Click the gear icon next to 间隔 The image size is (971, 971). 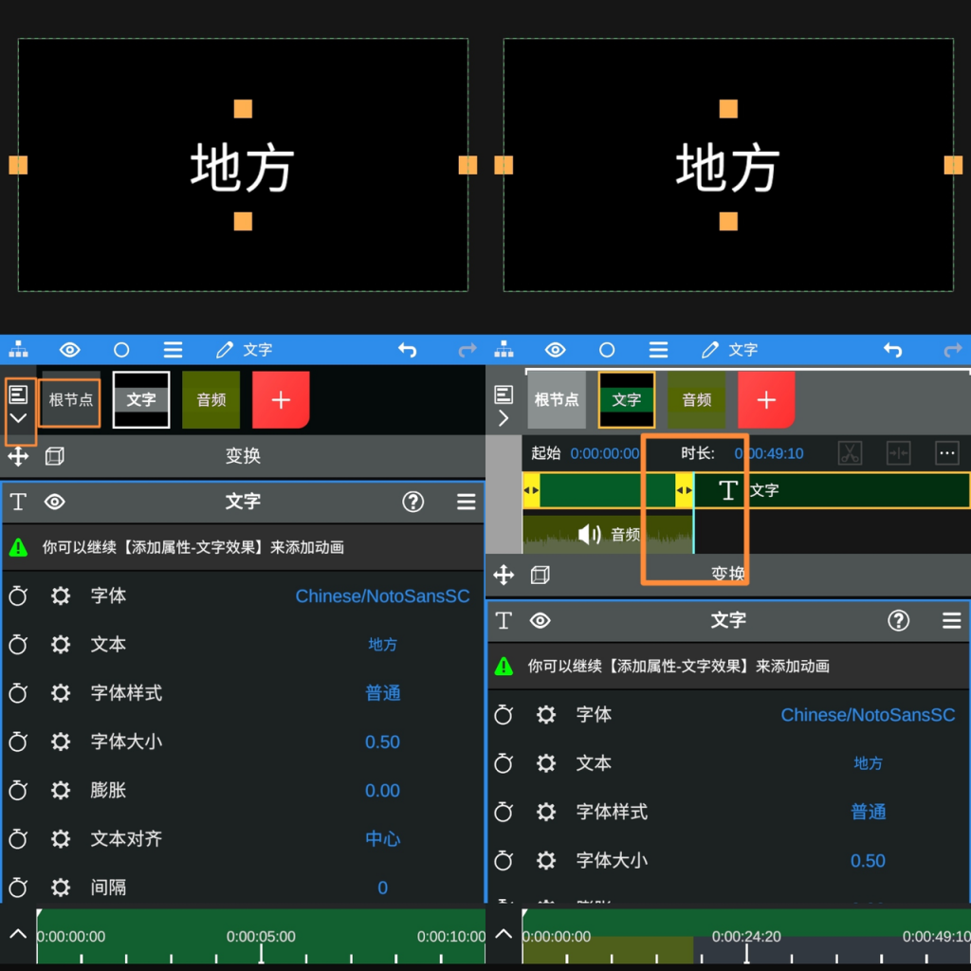coord(61,888)
